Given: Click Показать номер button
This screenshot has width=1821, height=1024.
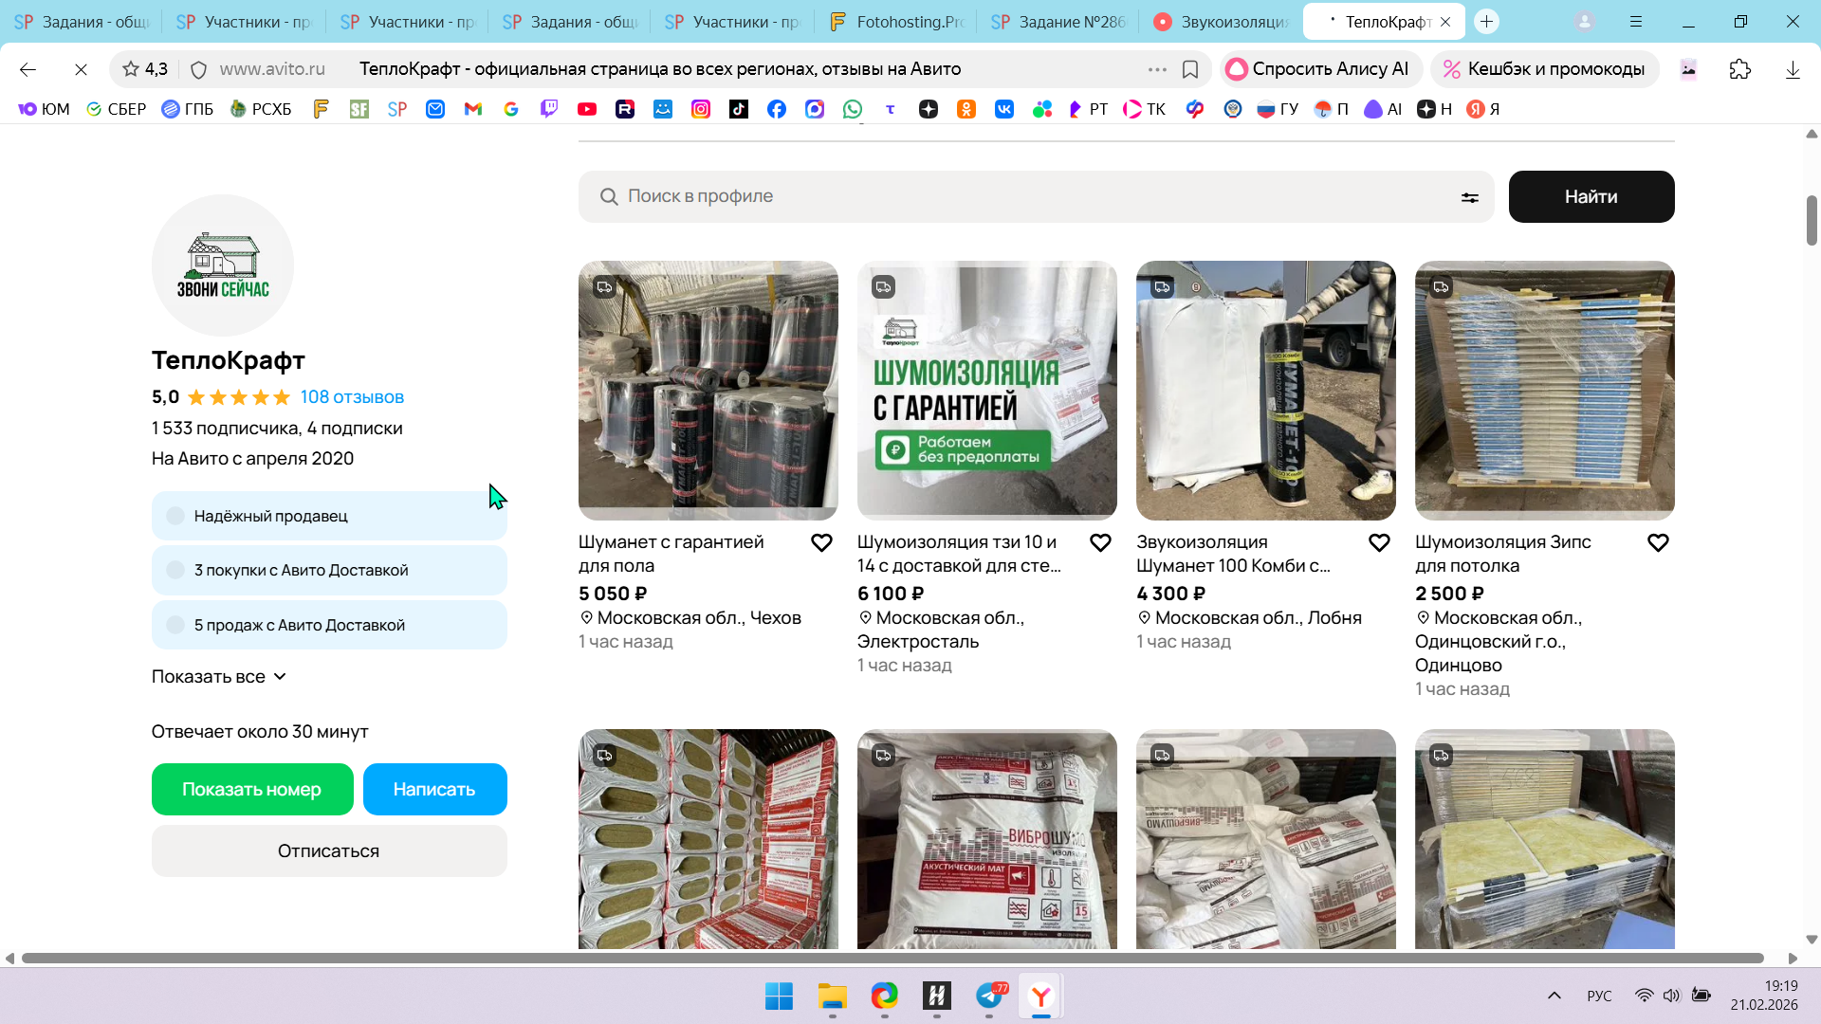Looking at the screenshot, I should pyautogui.click(x=251, y=789).
